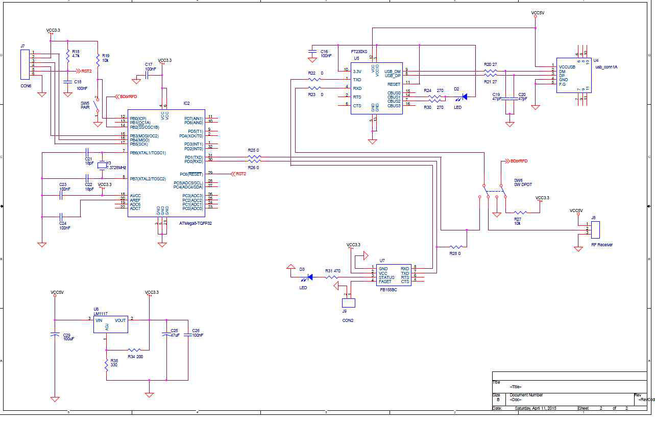This screenshot has height=421, width=655.
Task: Select resistor R25 symbol
Action: pos(253,157)
